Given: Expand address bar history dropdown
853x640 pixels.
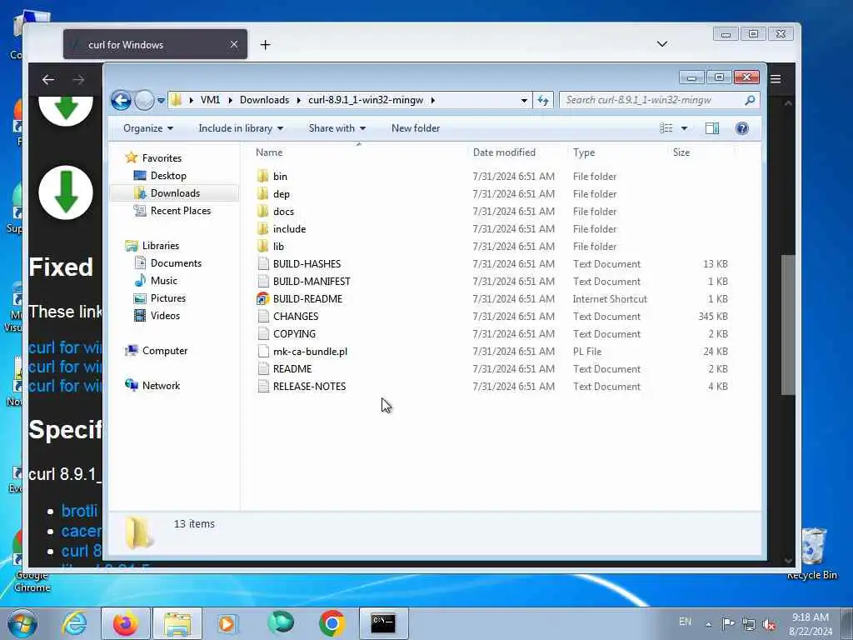Looking at the screenshot, I should point(524,100).
